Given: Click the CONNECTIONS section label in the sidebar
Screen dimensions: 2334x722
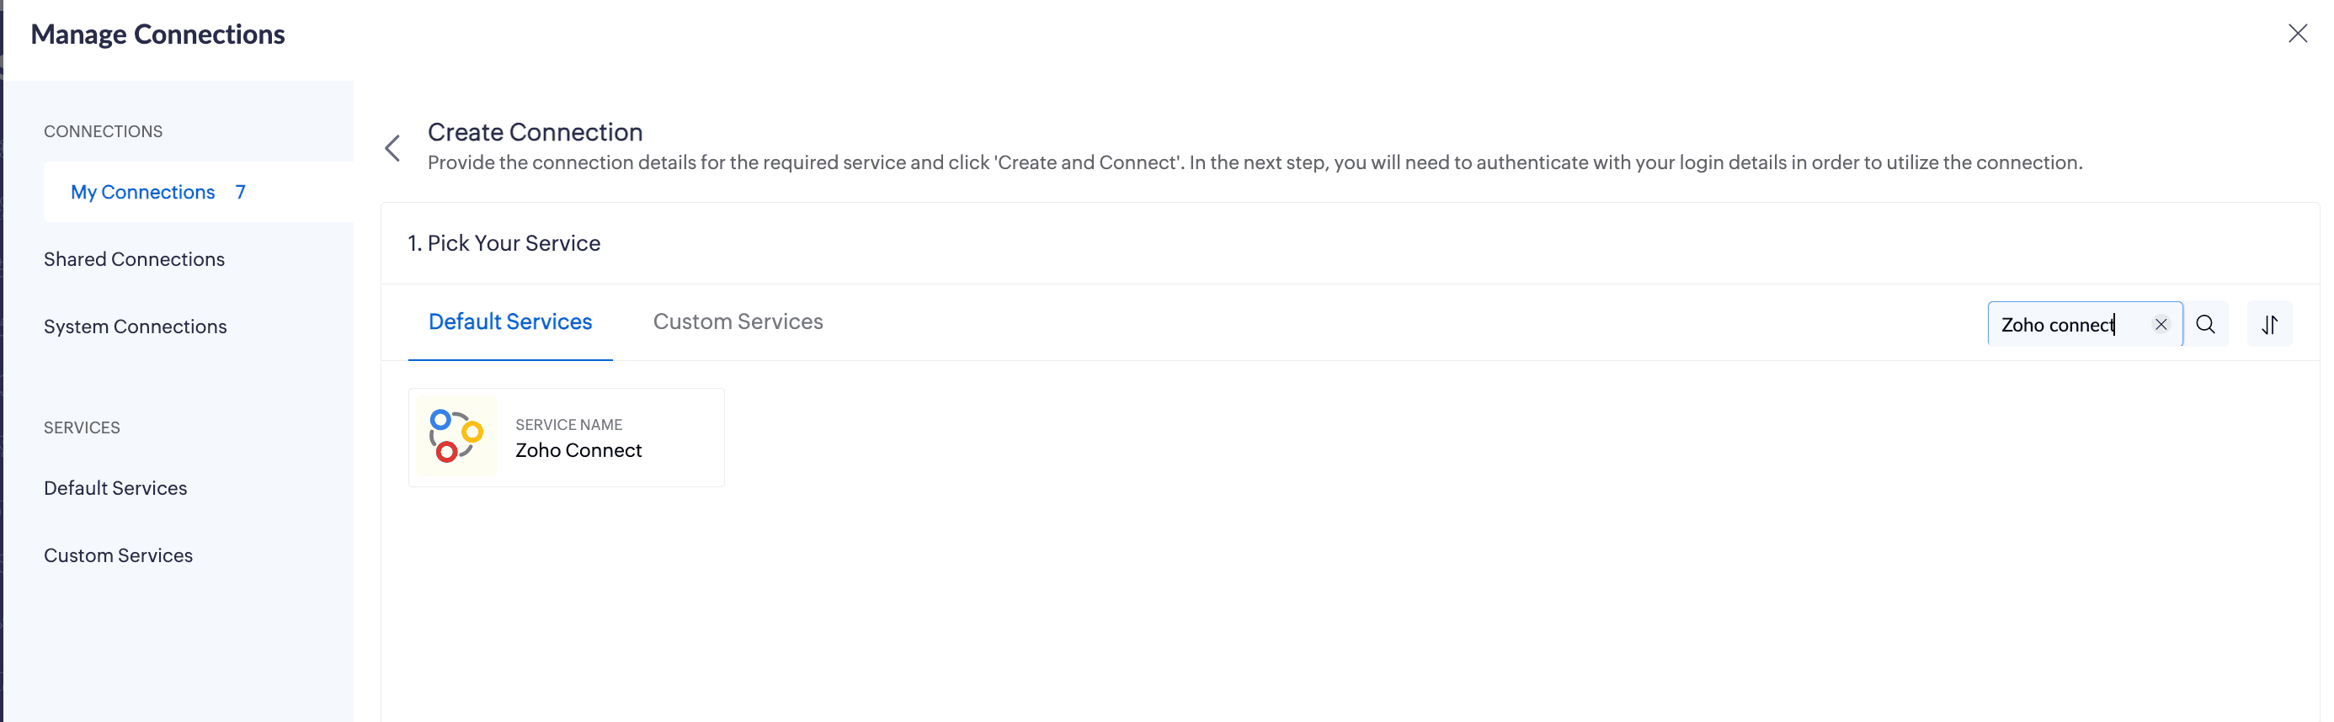Looking at the screenshot, I should pyautogui.click(x=104, y=131).
